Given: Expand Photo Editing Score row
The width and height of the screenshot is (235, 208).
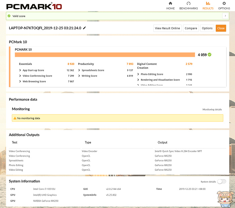Looking at the screenshot, I should 138,74.
